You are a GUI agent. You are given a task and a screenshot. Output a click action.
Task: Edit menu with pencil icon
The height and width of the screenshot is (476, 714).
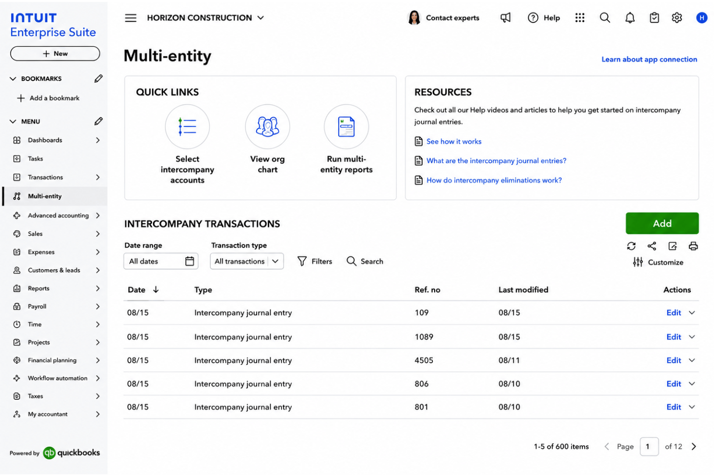(98, 122)
